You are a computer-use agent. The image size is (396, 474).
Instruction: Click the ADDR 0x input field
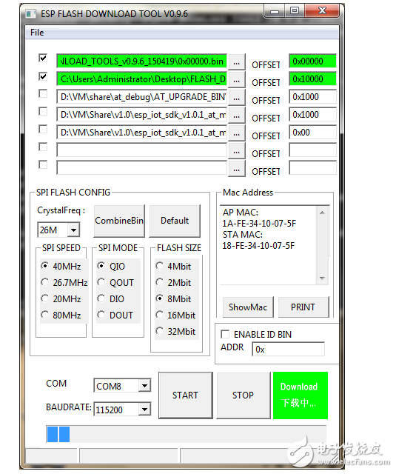pyautogui.click(x=289, y=350)
